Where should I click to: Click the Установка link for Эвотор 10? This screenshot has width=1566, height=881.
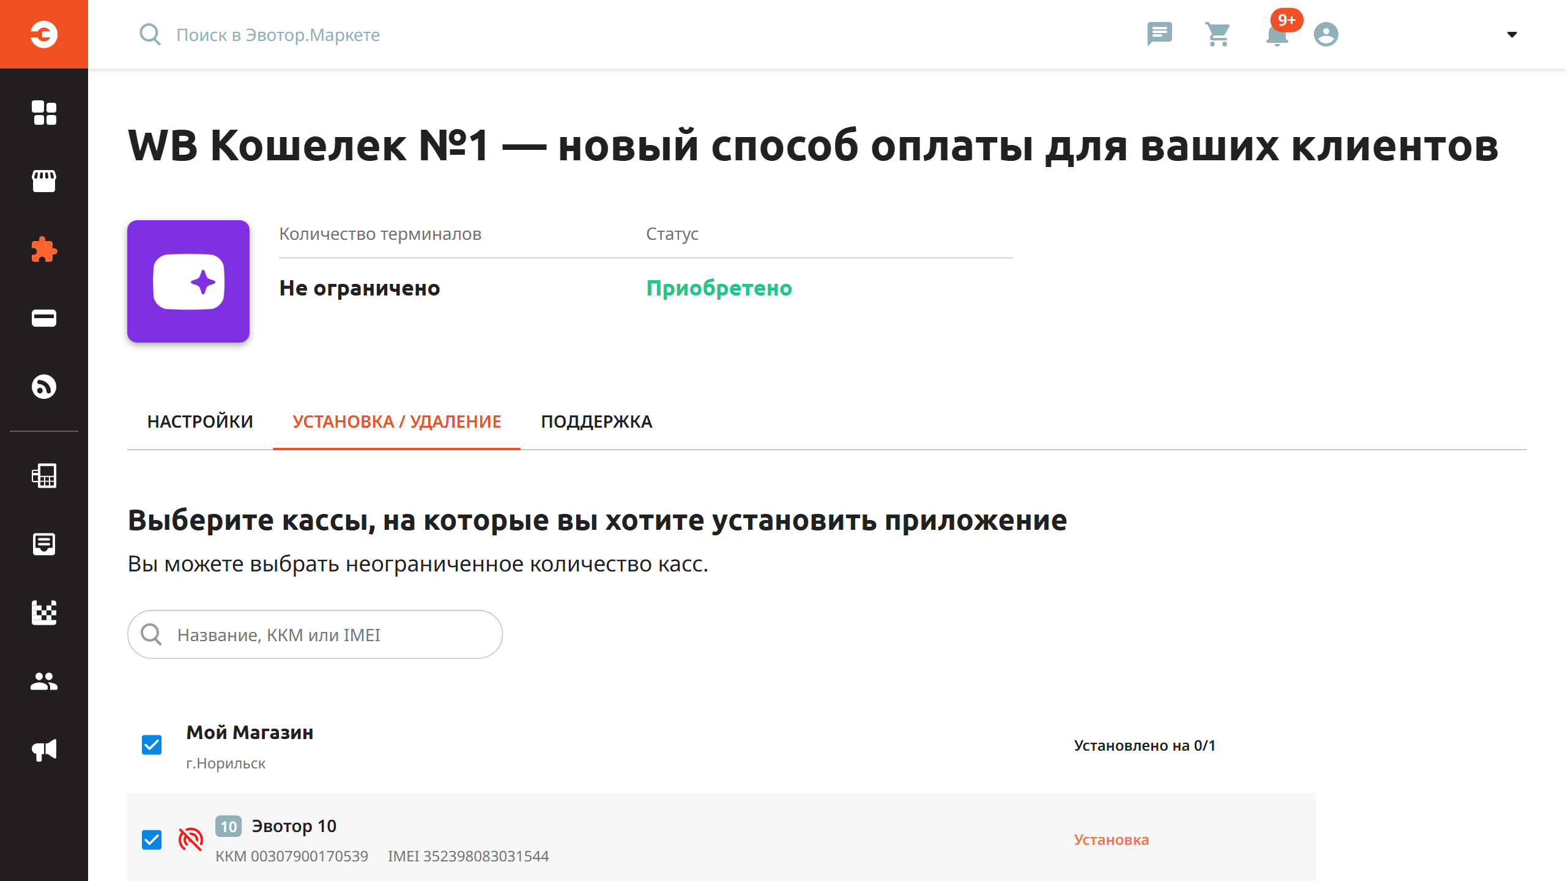1111,840
